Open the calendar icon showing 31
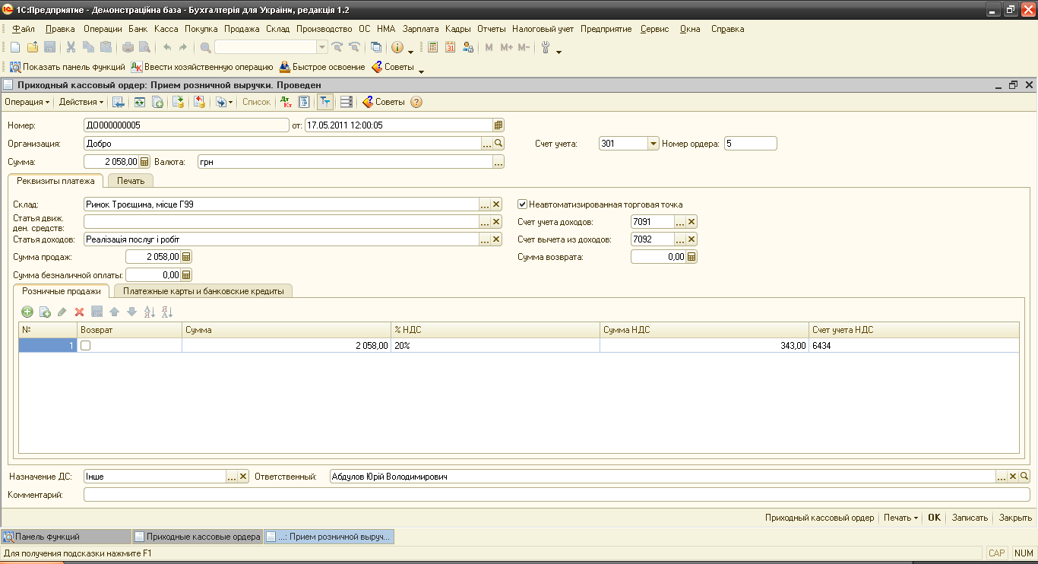The width and height of the screenshot is (1038, 564). point(450,47)
